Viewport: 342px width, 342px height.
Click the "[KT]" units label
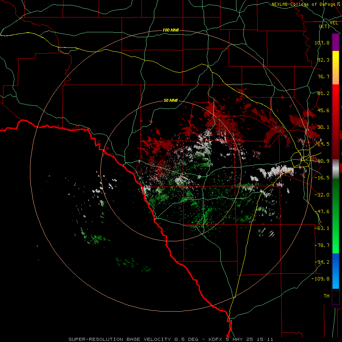coord(325,26)
